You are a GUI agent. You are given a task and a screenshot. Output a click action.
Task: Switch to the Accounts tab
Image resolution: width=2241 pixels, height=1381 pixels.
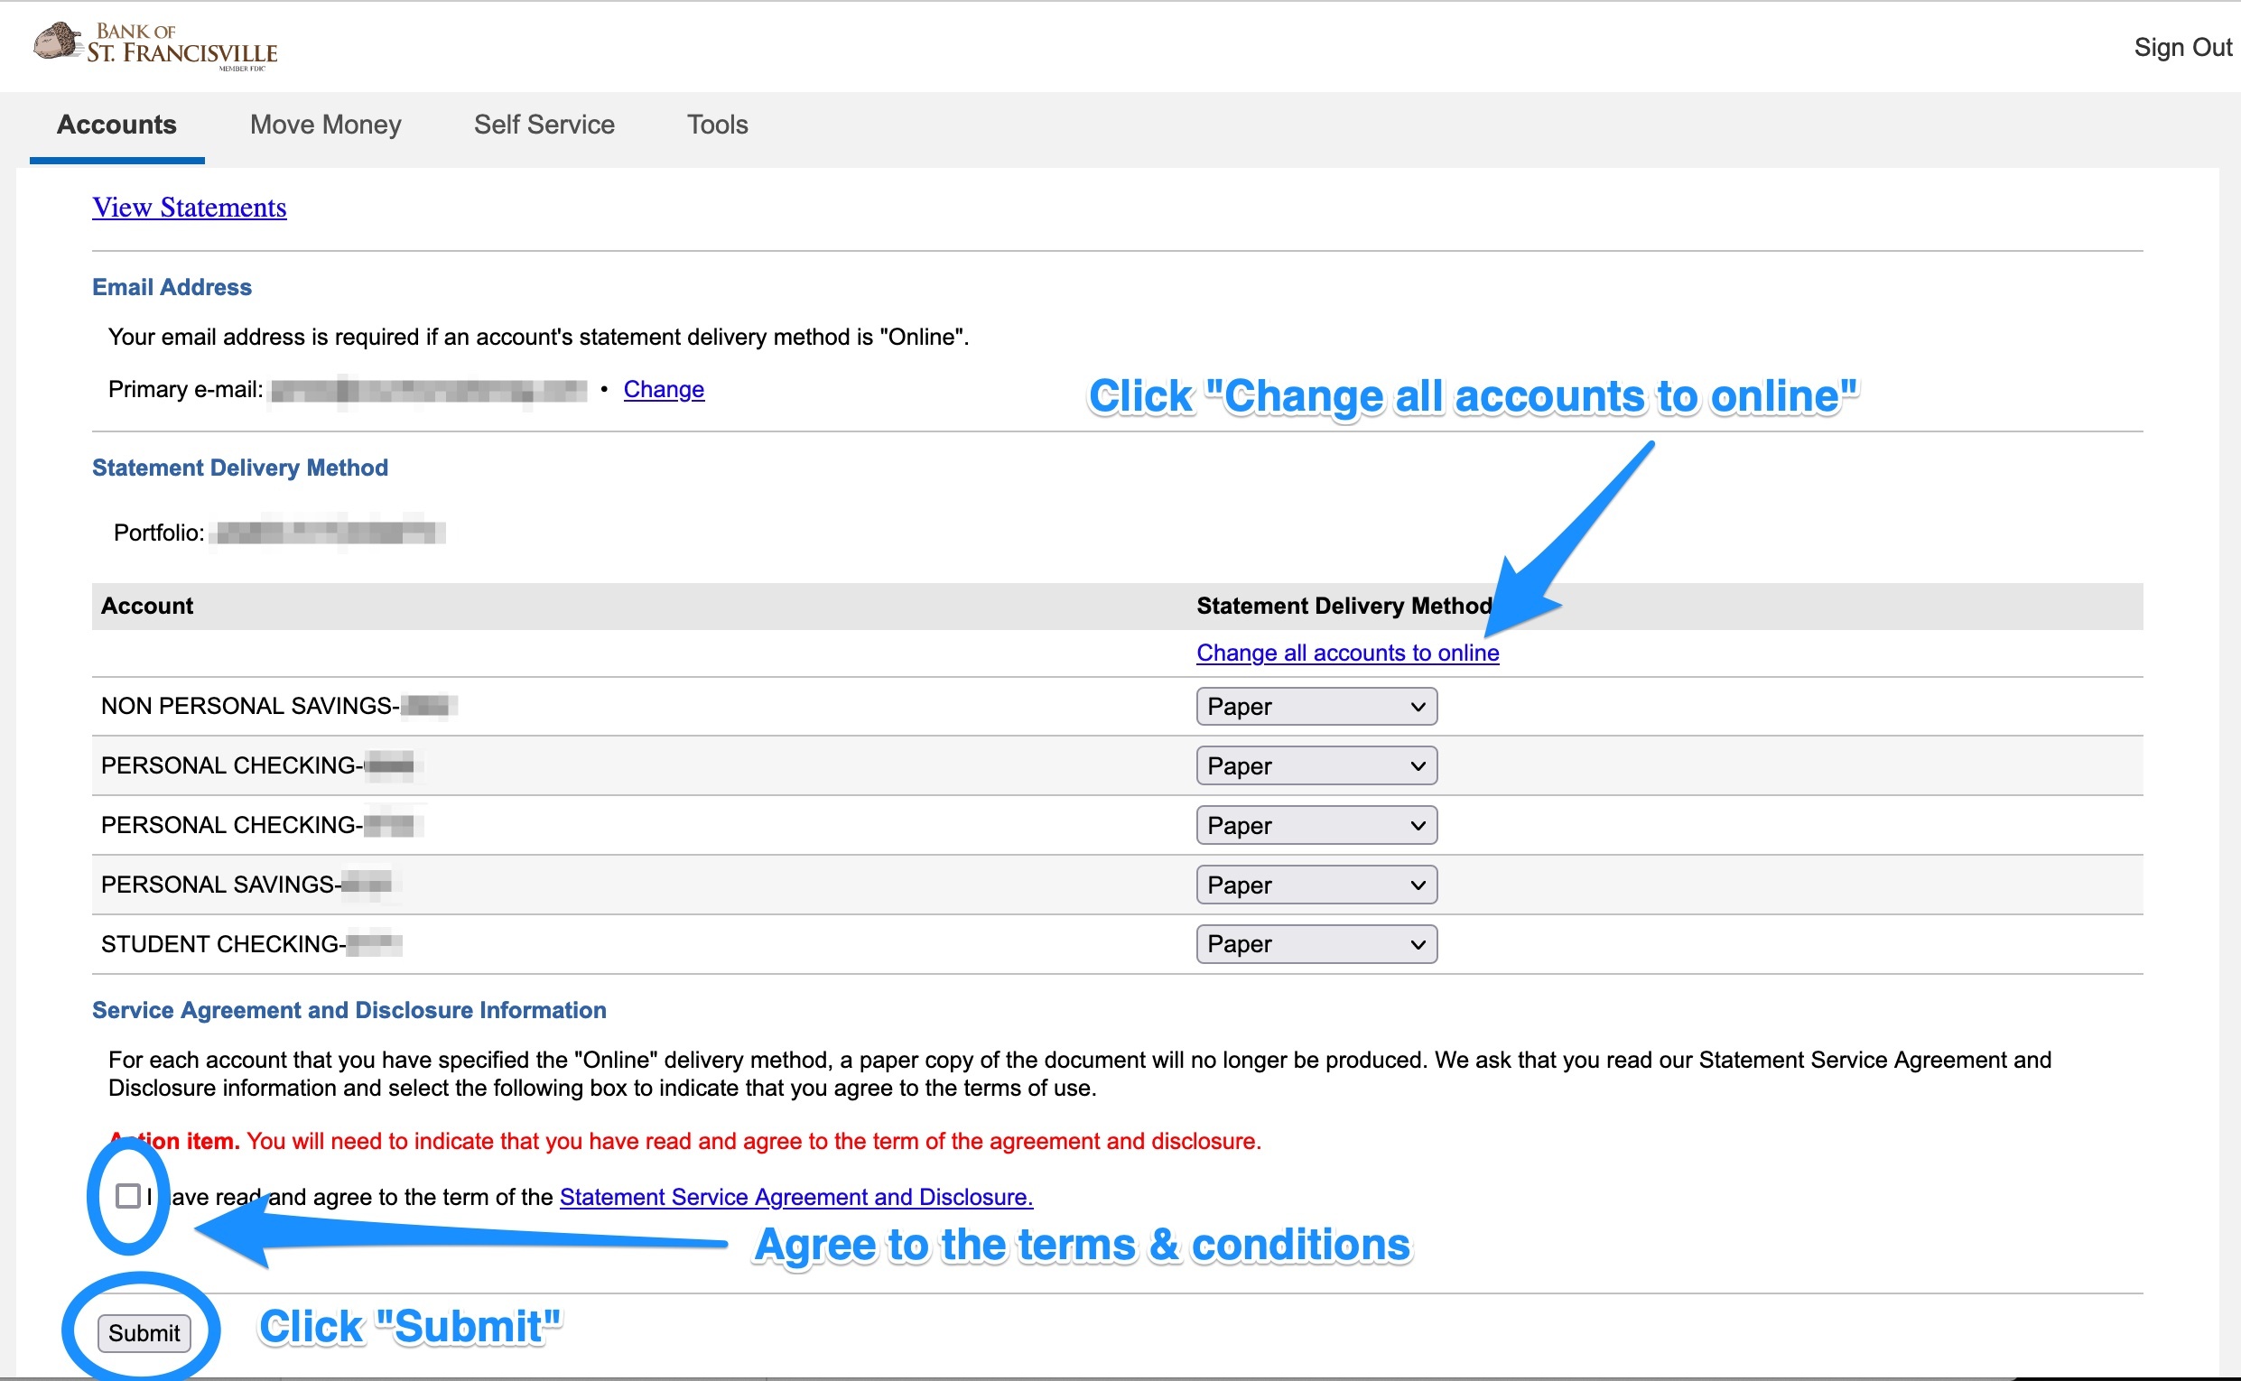116,125
